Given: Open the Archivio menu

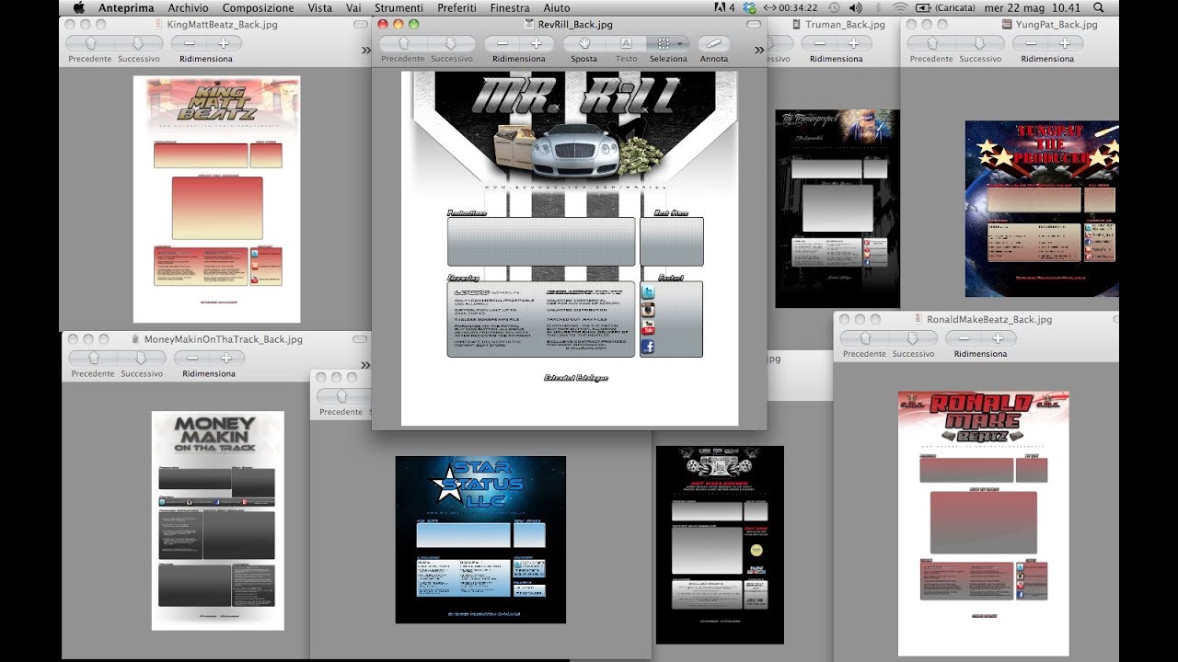Looking at the screenshot, I should point(188,7).
